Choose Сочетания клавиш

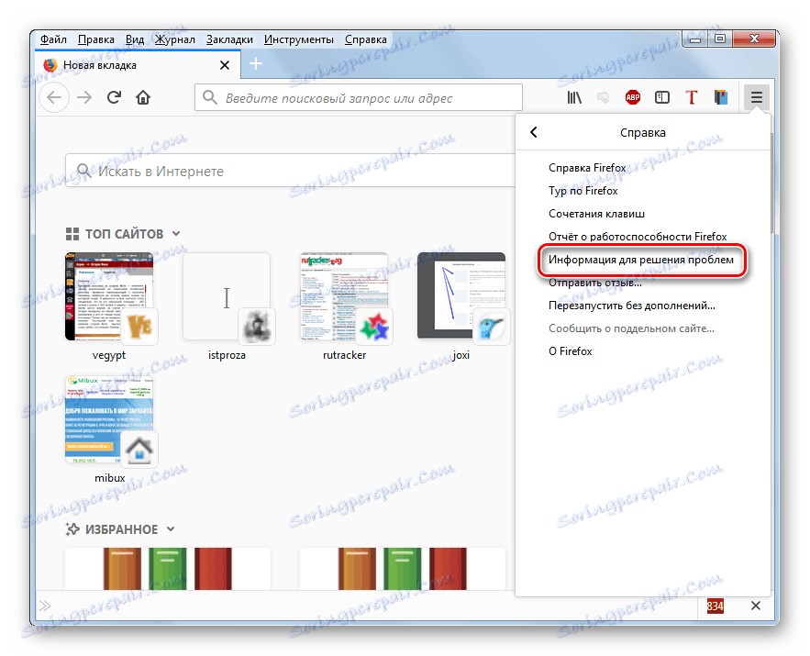point(596,214)
